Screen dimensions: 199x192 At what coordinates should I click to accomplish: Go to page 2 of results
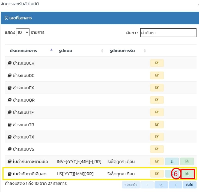161,185
